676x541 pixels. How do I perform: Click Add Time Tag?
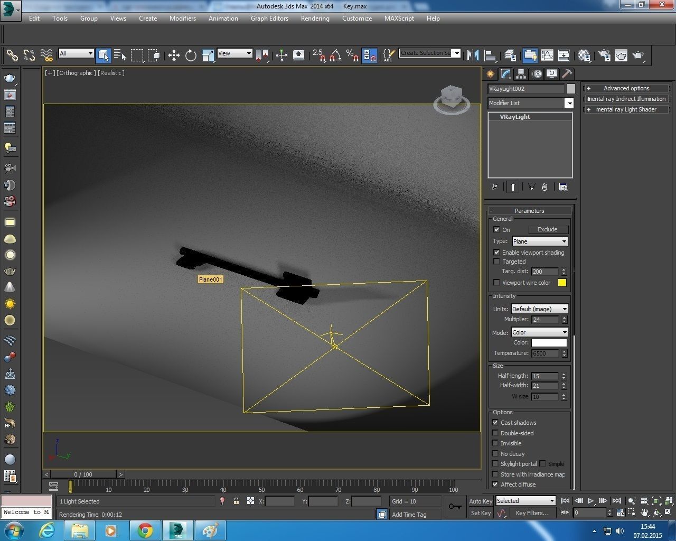[409, 515]
